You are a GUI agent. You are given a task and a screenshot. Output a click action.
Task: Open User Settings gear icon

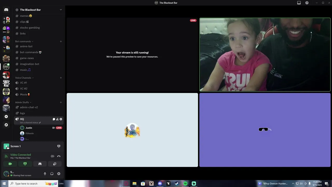(59, 174)
